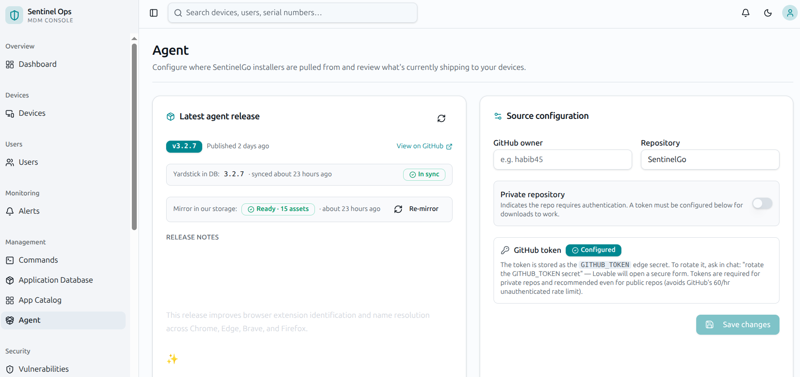Screen dimensions: 800x377
Task: Click the Dashboard grid icon in the sidebar
Action: click(10, 65)
